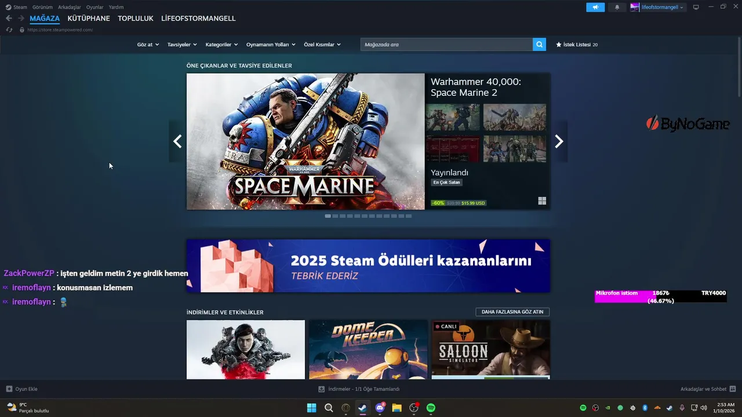Click DAHA FAZLASINA GÖZ ATIN button
The height and width of the screenshot is (417, 742).
512,312
